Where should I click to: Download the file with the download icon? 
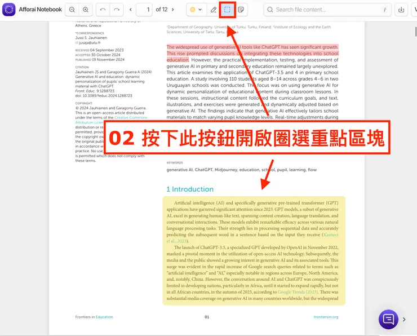[401, 10]
